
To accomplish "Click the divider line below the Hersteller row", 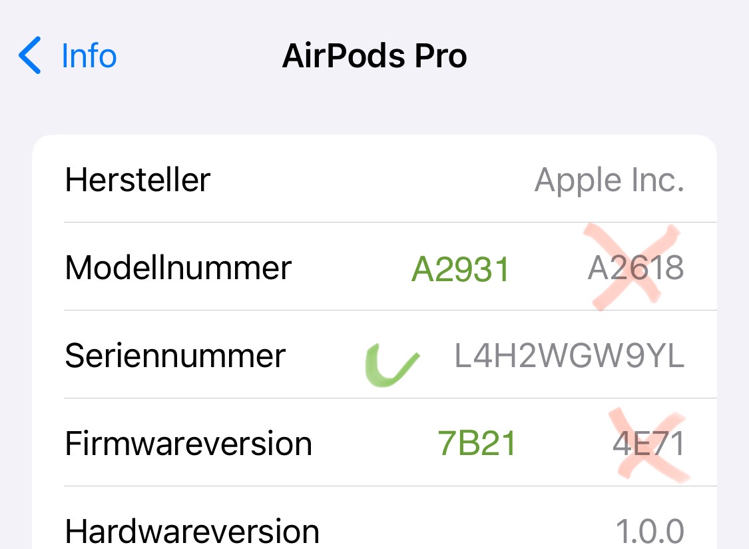I will click(x=390, y=223).
